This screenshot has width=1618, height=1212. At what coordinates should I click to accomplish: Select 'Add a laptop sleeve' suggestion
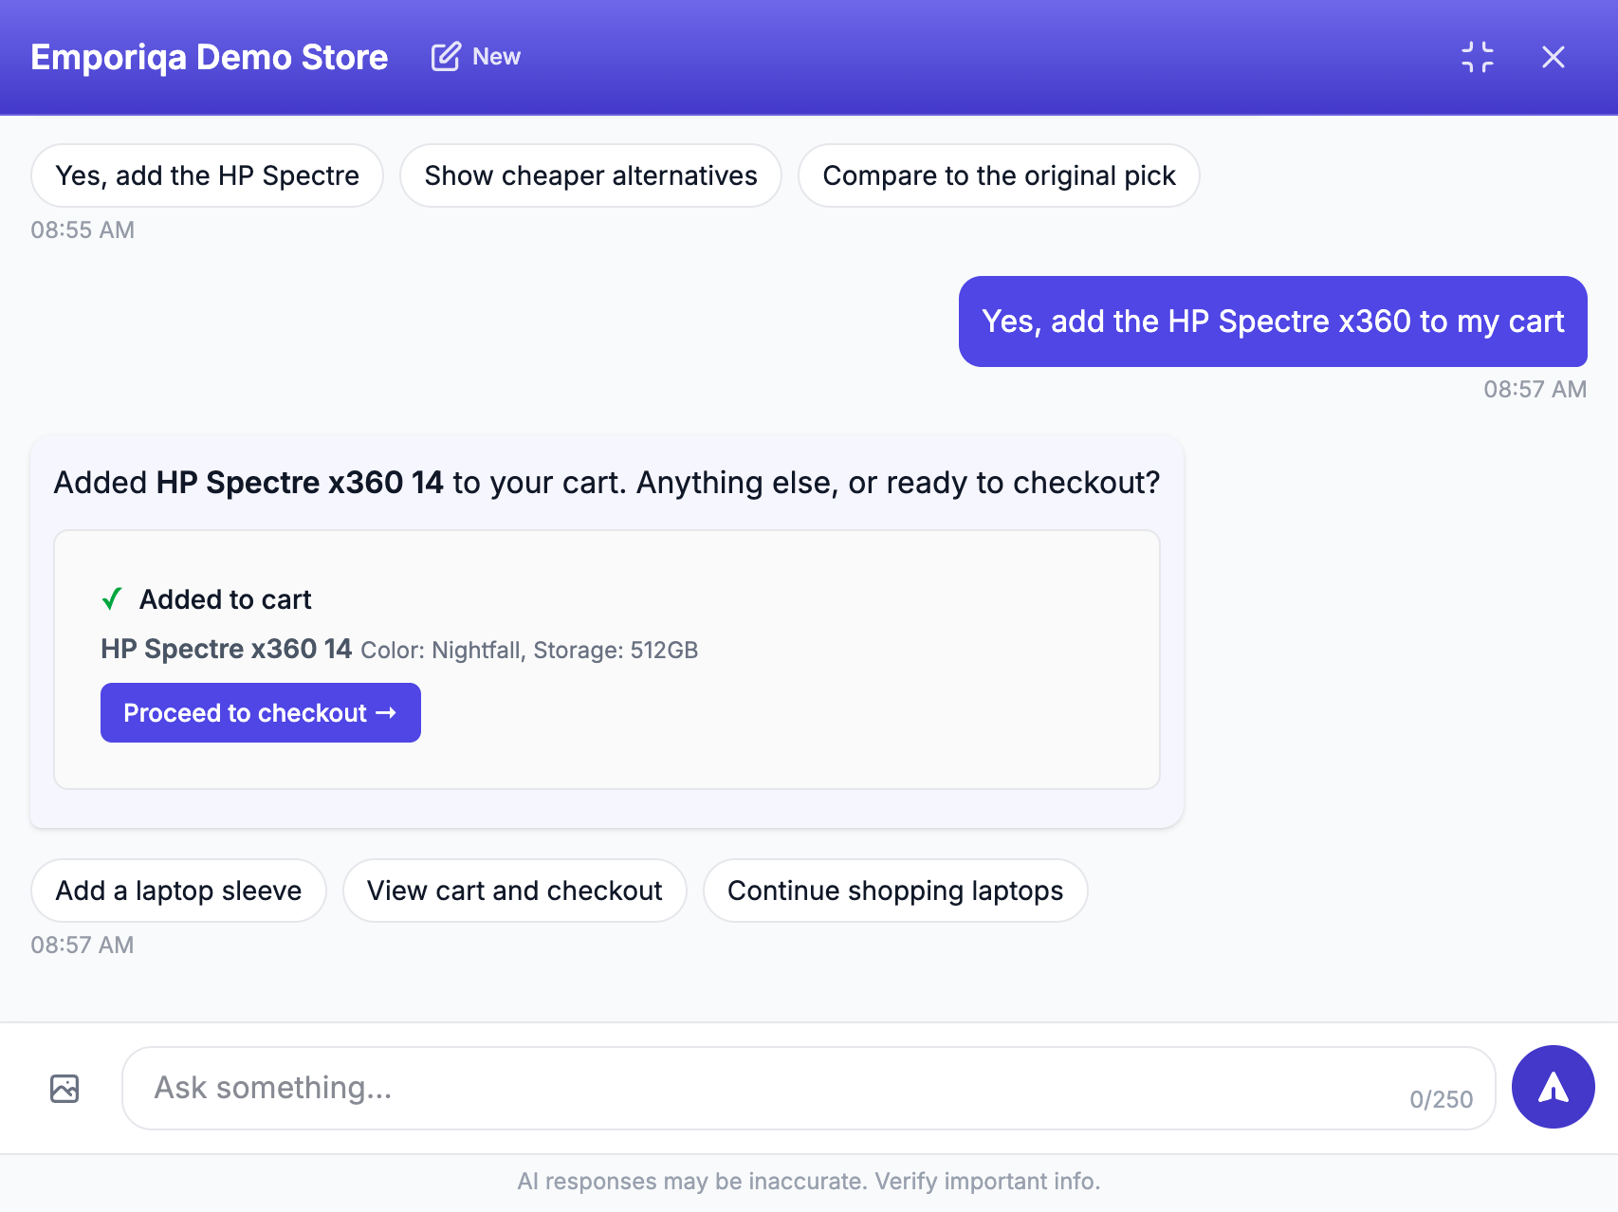tap(178, 891)
